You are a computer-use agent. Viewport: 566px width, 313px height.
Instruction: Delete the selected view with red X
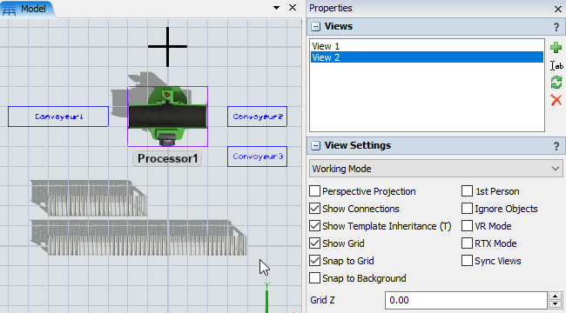point(556,100)
